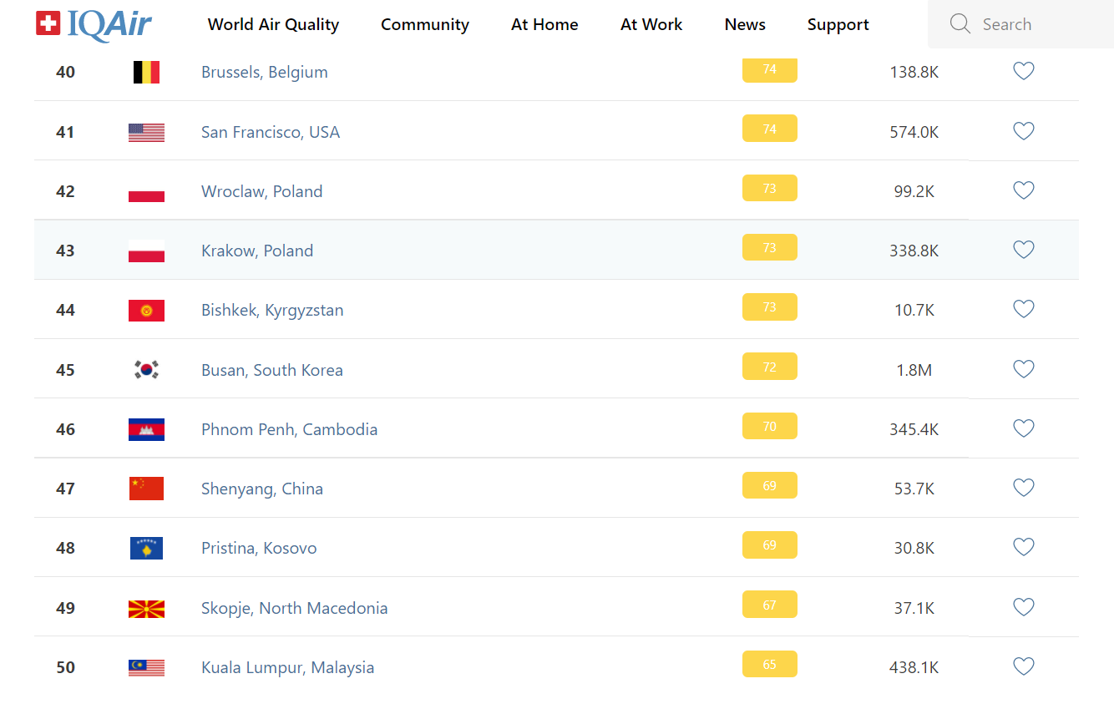Click the IQAir logo
Screen dimensions: 1114x704
(94, 24)
